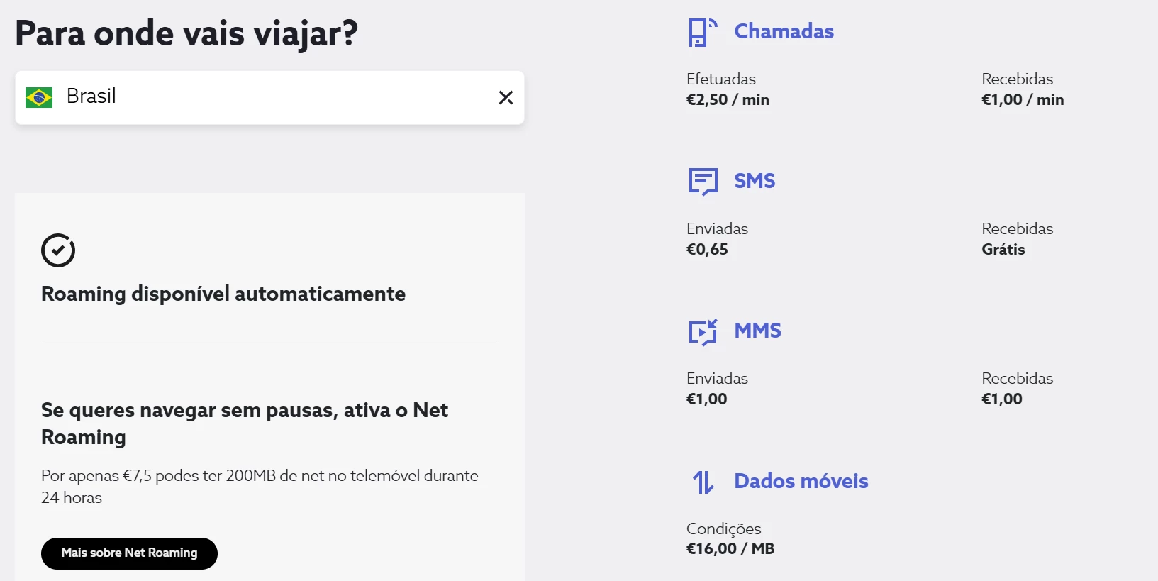The height and width of the screenshot is (581, 1158).
Task: Click the "Para onde vais viajar?" title
Action: [x=186, y=33]
